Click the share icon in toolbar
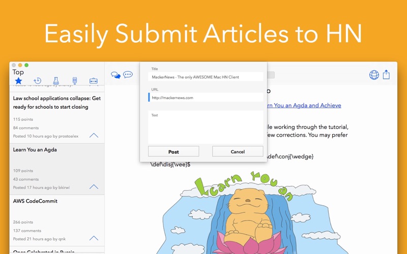 (x=386, y=74)
